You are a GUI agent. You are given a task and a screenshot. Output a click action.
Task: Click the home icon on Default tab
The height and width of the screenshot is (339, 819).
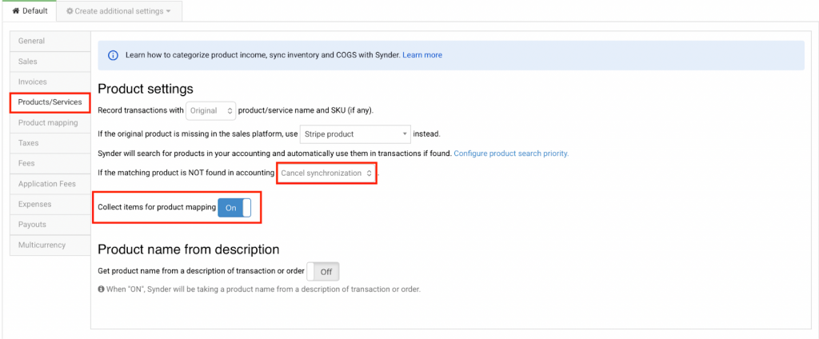pos(15,11)
